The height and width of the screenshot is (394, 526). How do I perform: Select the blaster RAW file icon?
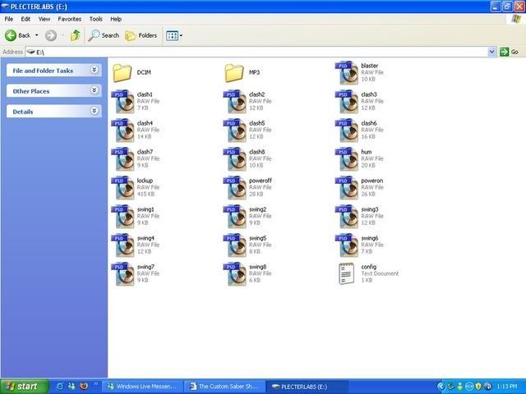[347, 72]
